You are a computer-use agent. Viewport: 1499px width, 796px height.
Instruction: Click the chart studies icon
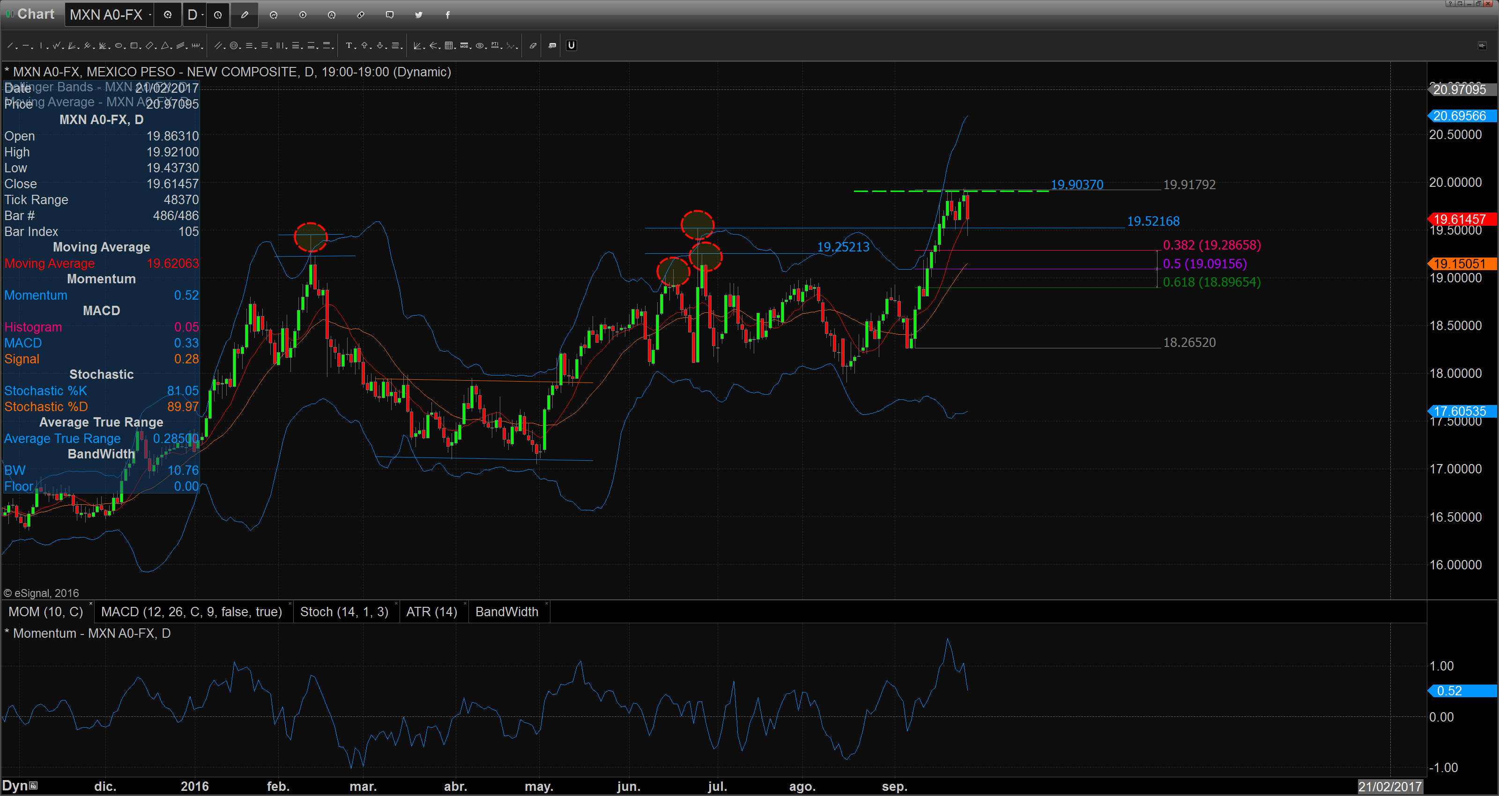[274, 15]
